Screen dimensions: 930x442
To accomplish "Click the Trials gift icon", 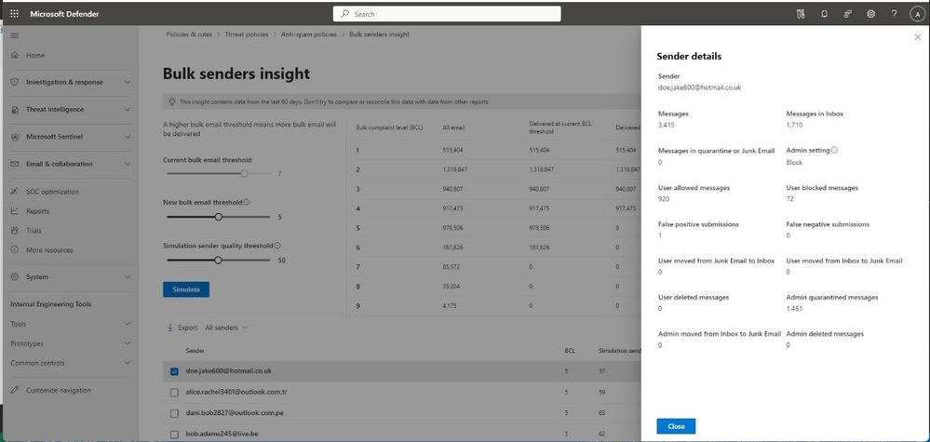I will pos(15,231).
